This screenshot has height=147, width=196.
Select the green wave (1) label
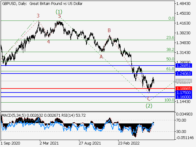(59, 12)
